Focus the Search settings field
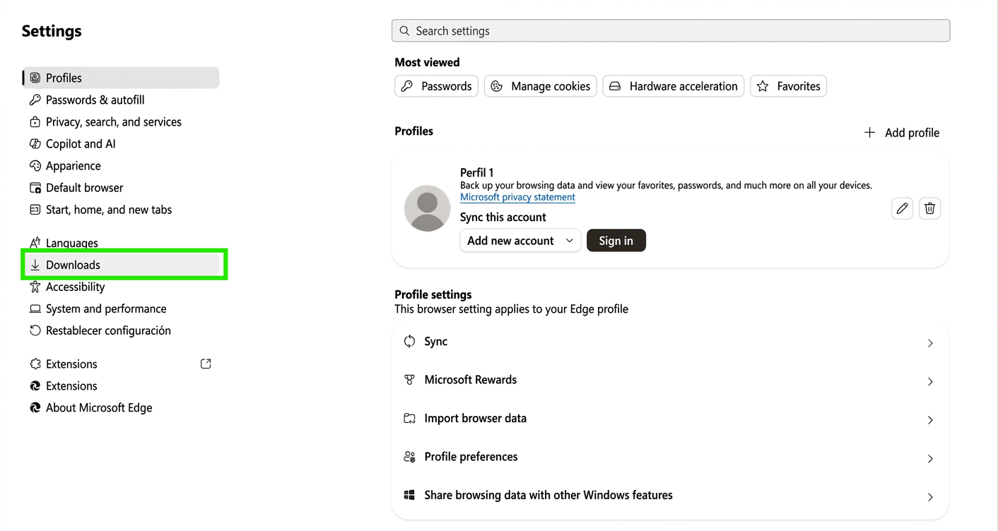Image resolution: width=998 pixels, height=531 pixels. 671,31
